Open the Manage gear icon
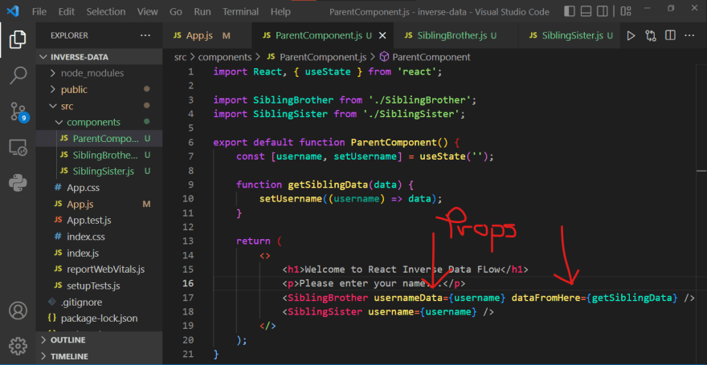707x365 pixels. [x=18, y=346]
